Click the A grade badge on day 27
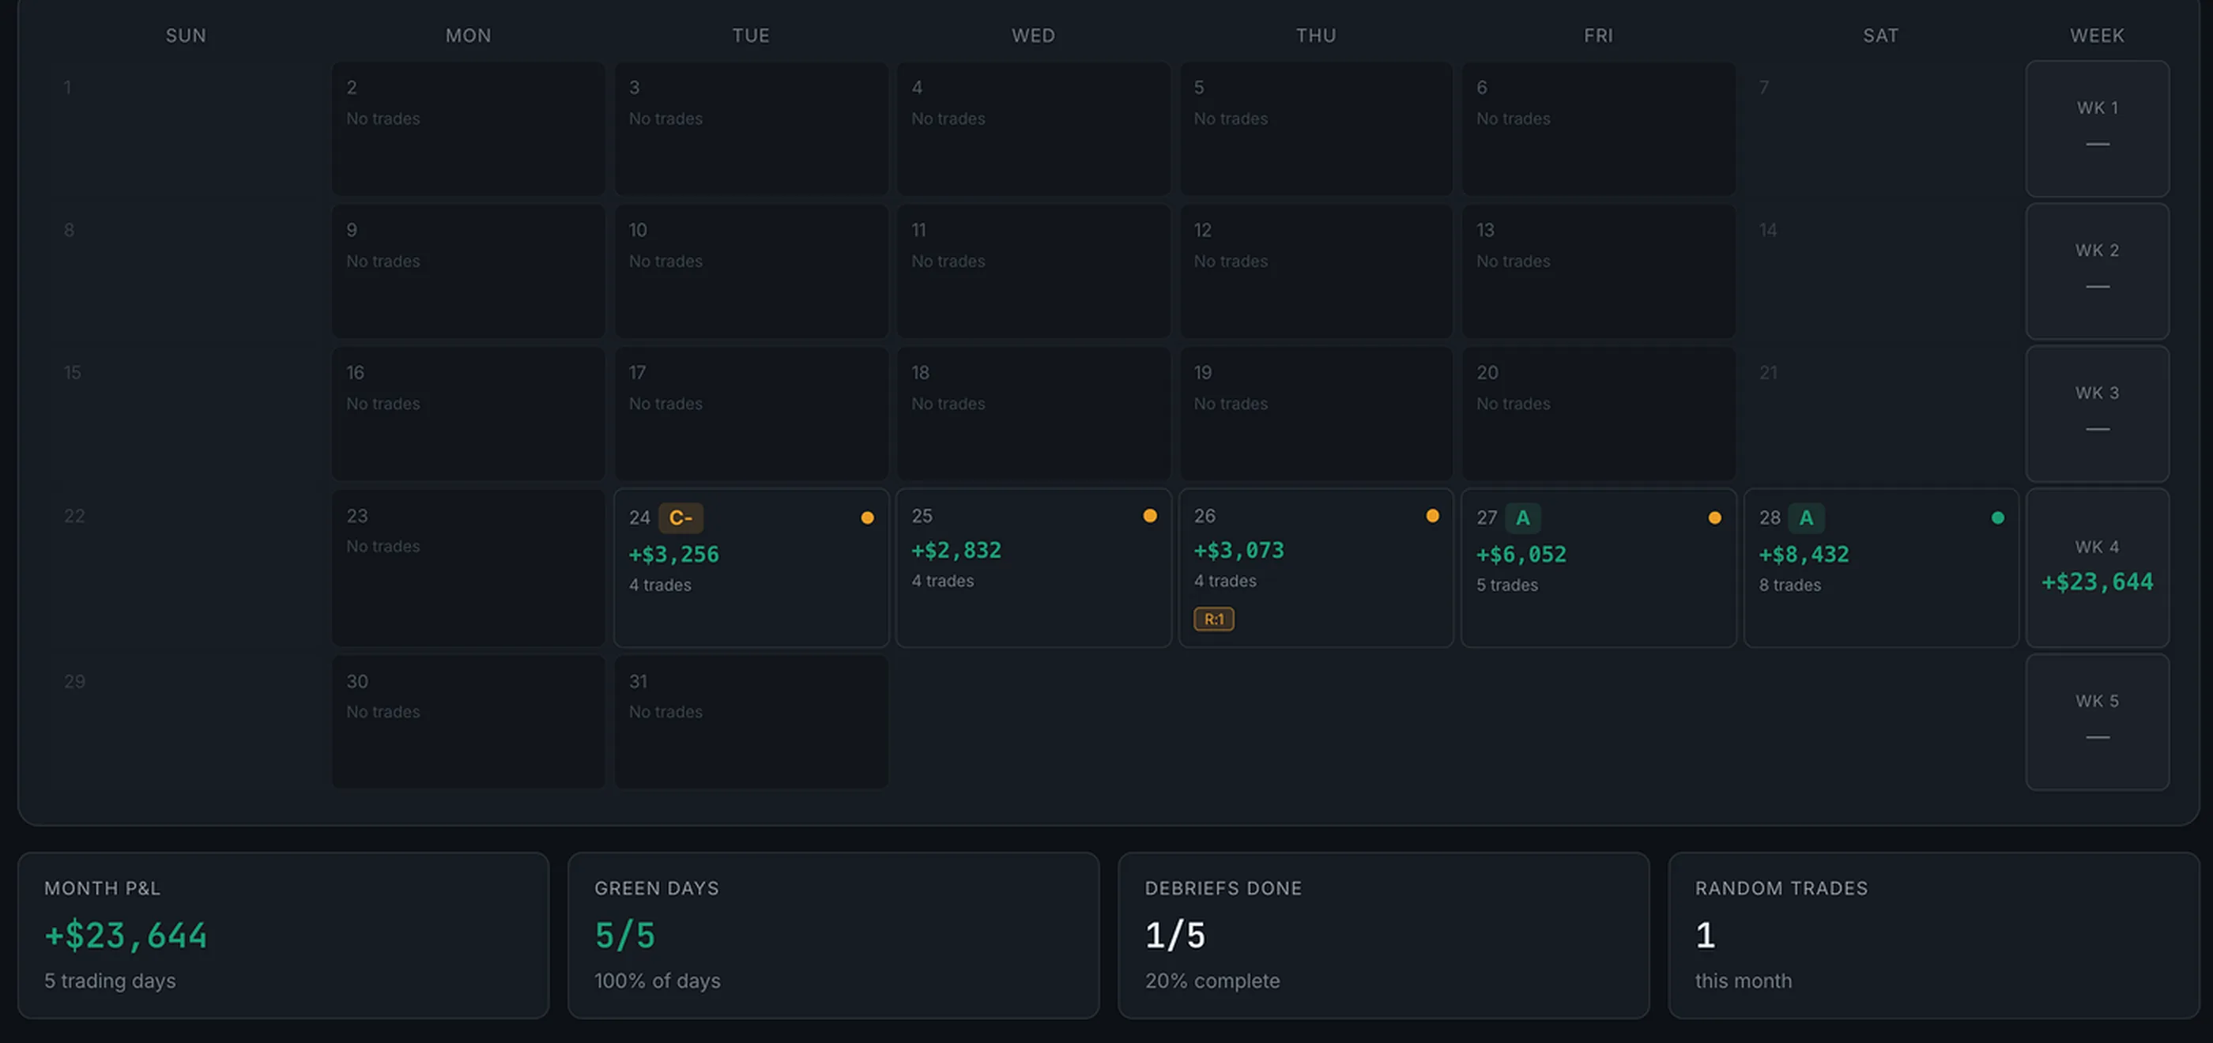 (x=1522, y=518)
